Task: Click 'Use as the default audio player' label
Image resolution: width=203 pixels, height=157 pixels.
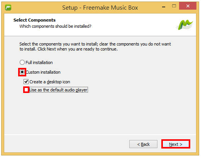Action: click(x=59, y=90)
